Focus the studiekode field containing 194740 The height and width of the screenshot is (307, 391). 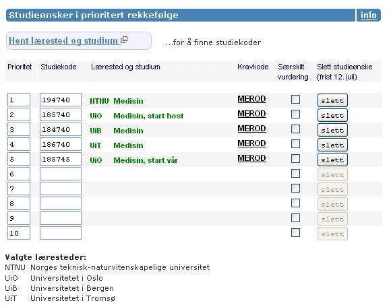61,100
